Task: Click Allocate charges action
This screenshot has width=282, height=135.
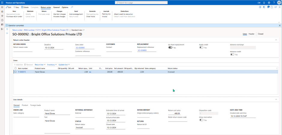Action: 59,16
